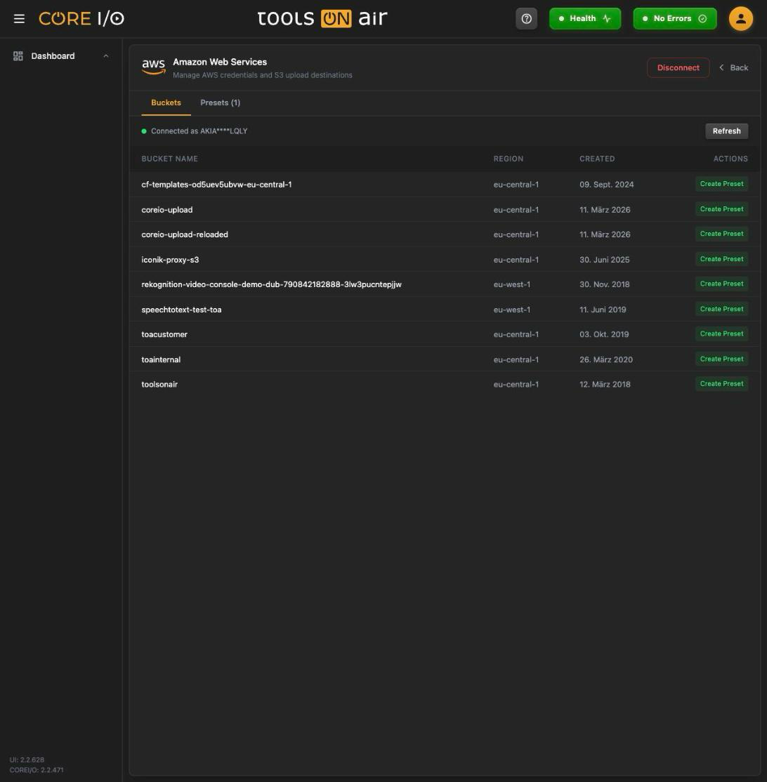The width and height of the screenshot is (767, 782).
Task: Click eu-central-1 region of toolsonair
Action: click(516, 383)
